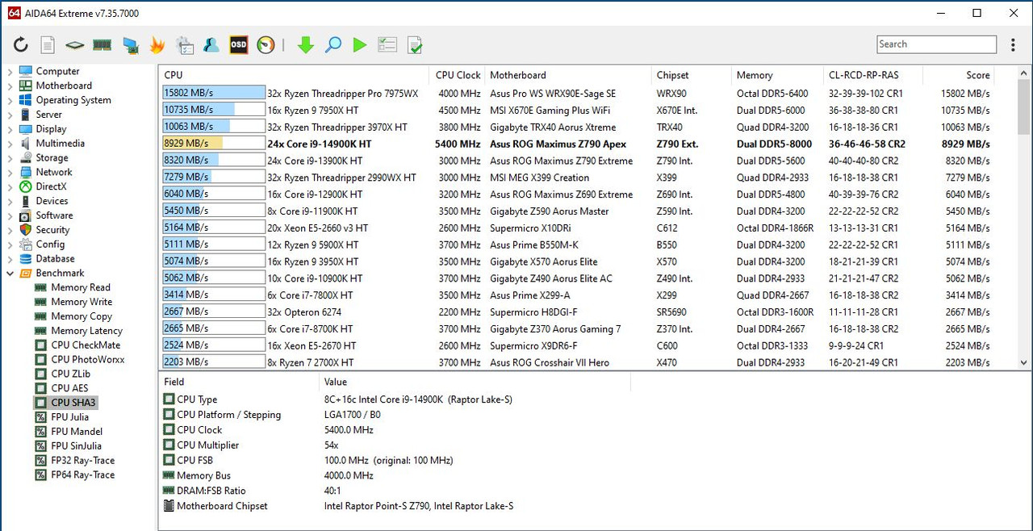Select Software in the tree
1033x531 pixels.
tap(54, 215)
